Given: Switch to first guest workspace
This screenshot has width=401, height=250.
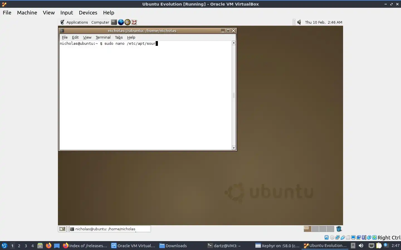Looking at the screenshot, I should click(x=307, y=229).
